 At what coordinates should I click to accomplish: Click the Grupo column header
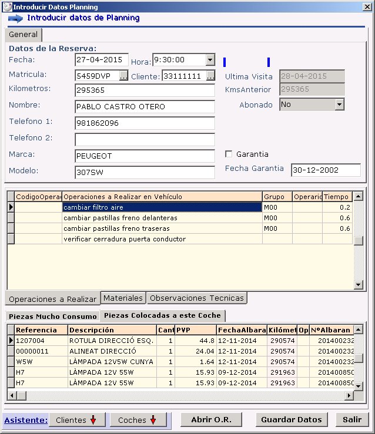click(277, 197)
